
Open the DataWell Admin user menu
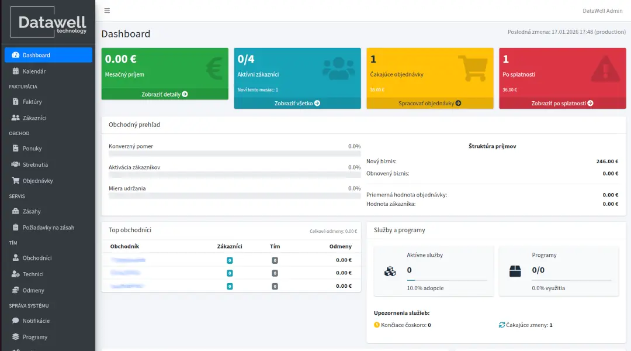[x=602, y=11]
